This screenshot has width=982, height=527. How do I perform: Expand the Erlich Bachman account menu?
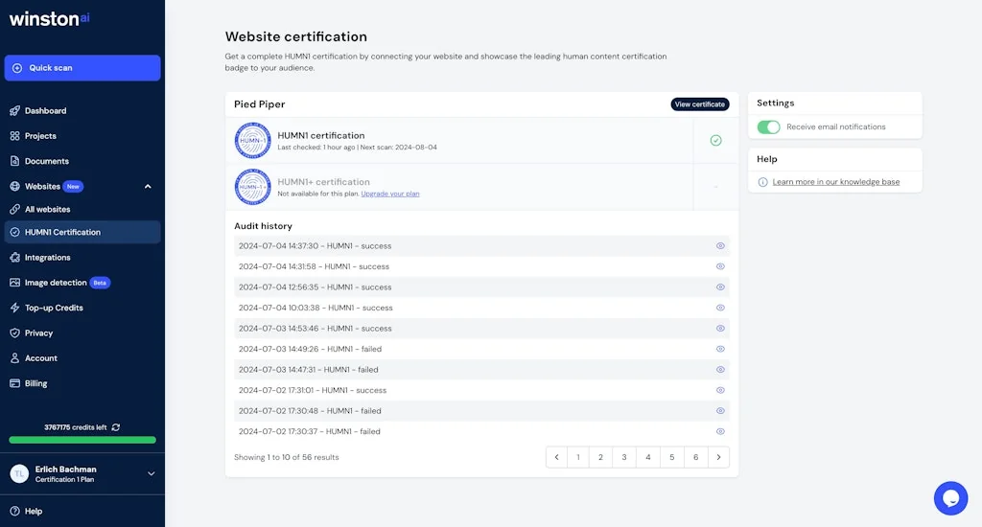[x=151, y=473]
